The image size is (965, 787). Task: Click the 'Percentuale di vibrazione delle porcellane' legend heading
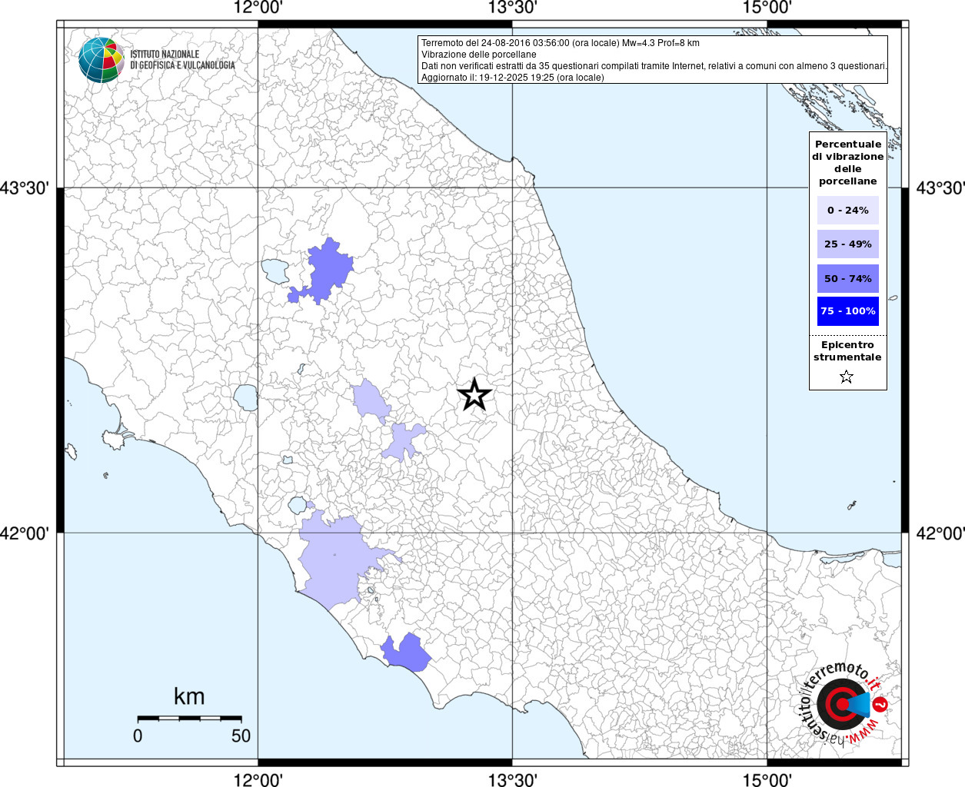coord(848,162)
